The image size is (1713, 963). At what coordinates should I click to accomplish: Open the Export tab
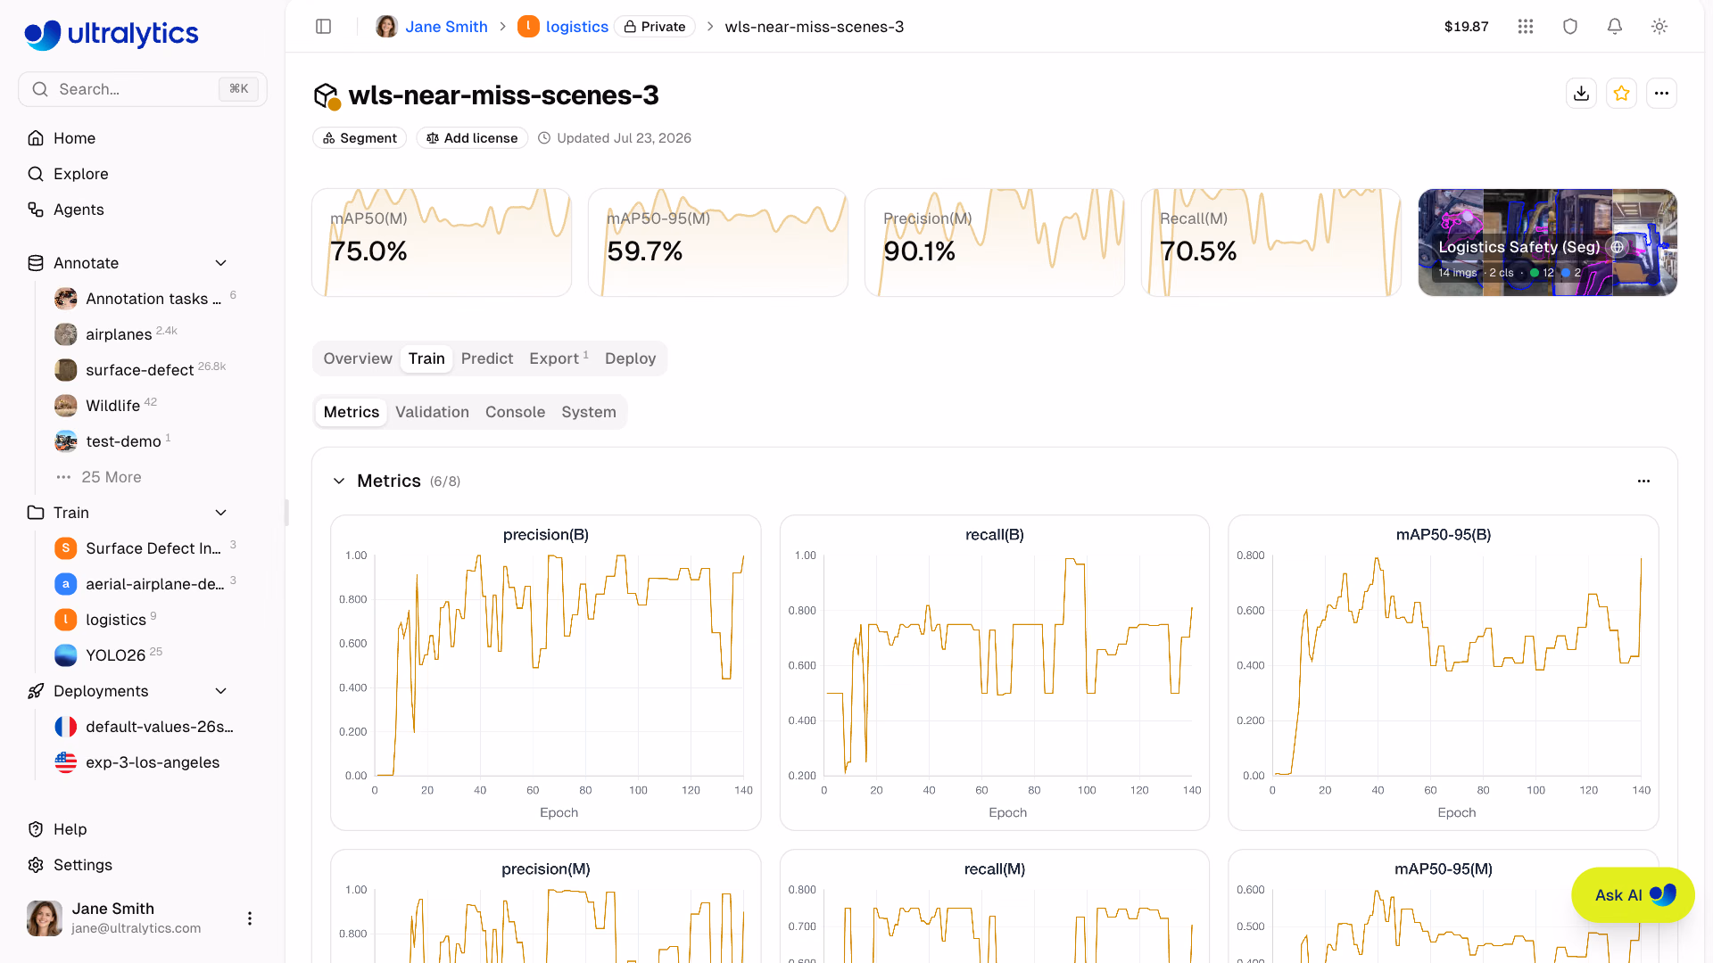coord(559,358)
